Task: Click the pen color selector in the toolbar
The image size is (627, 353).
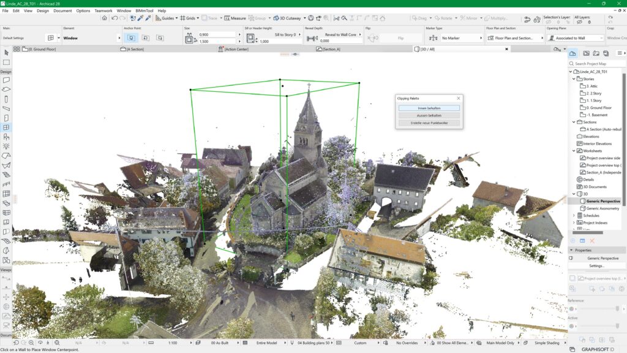Action: click(140, 18)
